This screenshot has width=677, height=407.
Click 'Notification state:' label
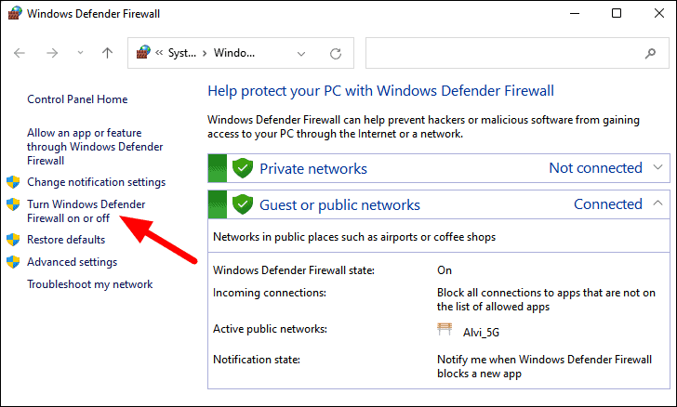[257, 360]
